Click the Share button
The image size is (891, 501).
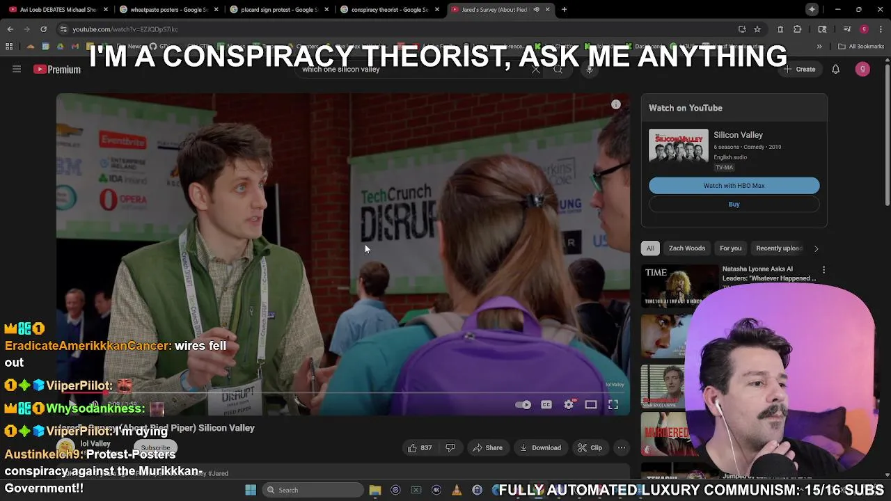[x=487, y=447]
